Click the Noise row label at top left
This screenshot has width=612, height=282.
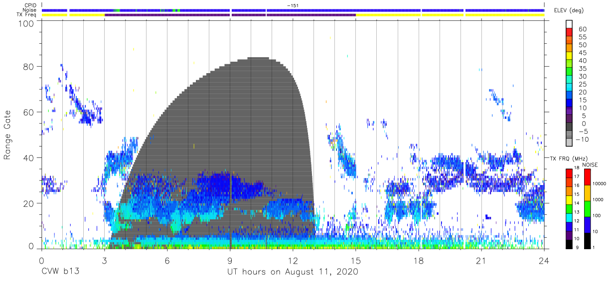[29, 10]
